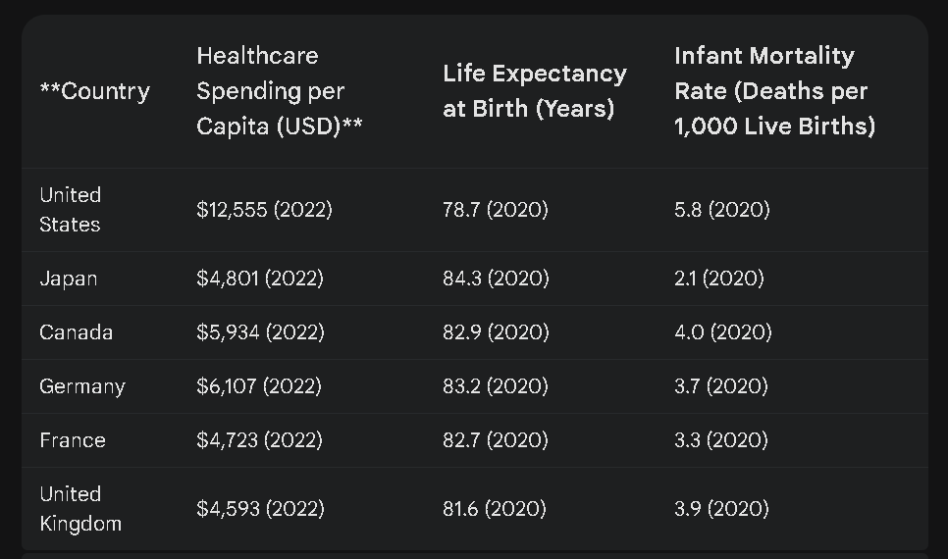Select the United States row label
The width and height of the screenshot is (948, 559).
click(70, 209)
